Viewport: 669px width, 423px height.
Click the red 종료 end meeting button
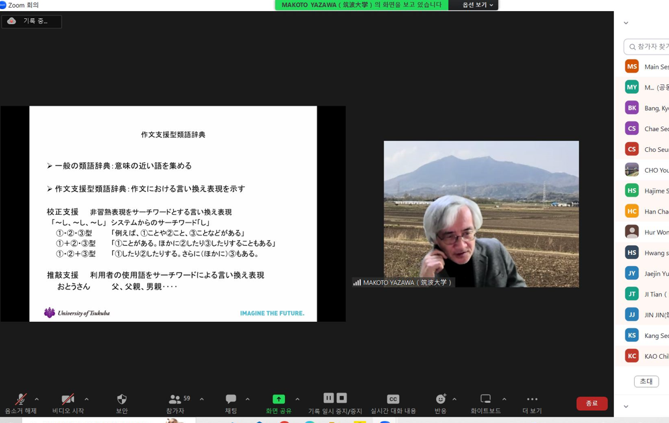coord(592,404)
